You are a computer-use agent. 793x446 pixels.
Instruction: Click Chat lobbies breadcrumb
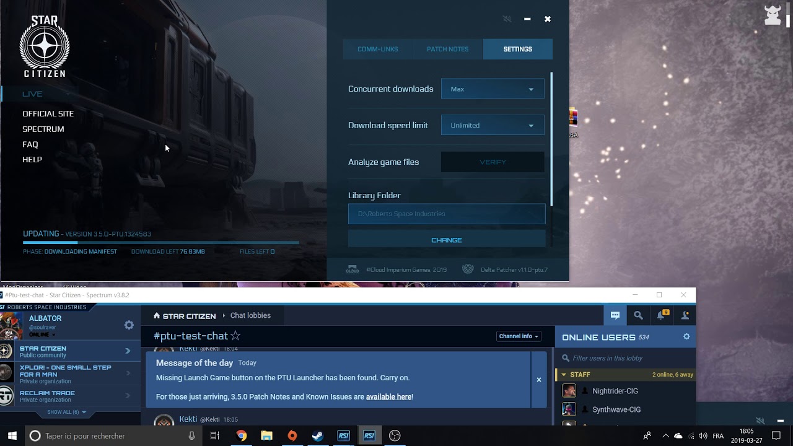coord(250,315)
